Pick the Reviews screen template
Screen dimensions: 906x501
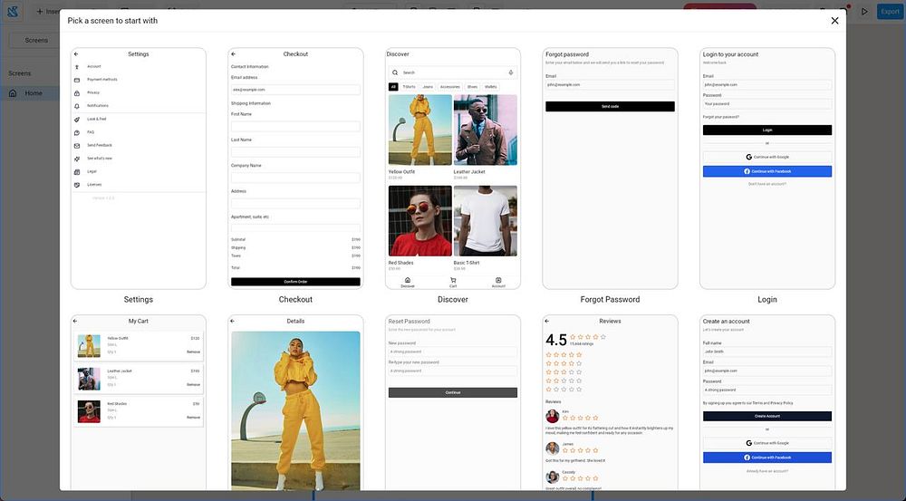(610, 402)
